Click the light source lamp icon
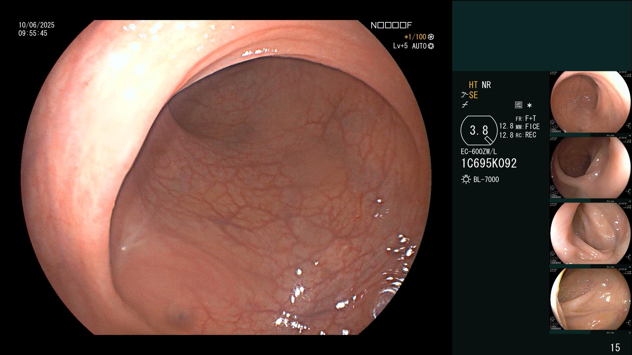Screen dimensions: 632x355 tap(466, 179)
